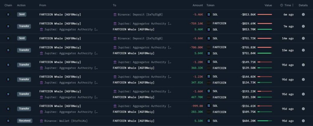Click Solana chain icon in 7m ago row
The height and width of the screenshot is (126, 313).
(x=8, y=26)
